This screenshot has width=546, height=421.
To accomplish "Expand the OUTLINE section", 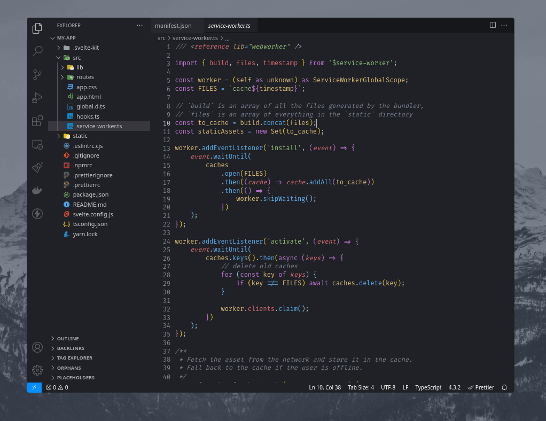I will 68,339.
